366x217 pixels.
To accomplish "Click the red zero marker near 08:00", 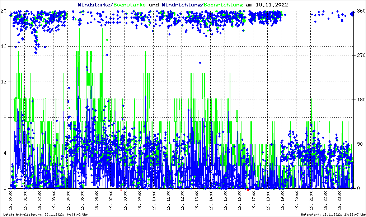I will pos(121,190).
